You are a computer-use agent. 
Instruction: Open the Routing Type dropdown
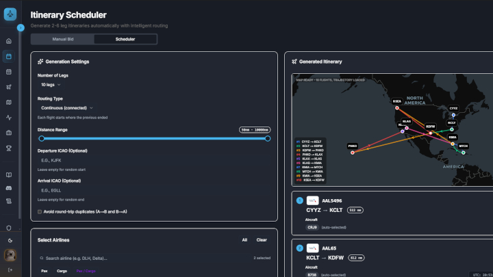click(67, 107)
